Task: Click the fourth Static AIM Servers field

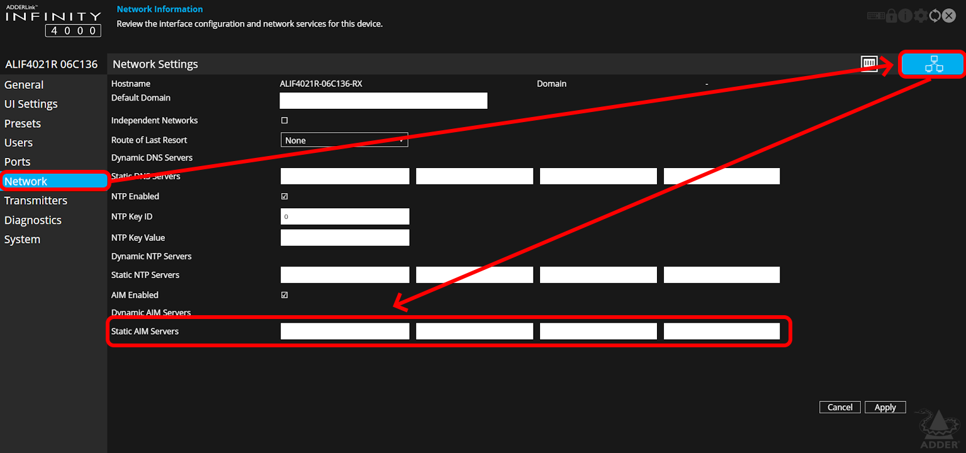Action: 722,331
